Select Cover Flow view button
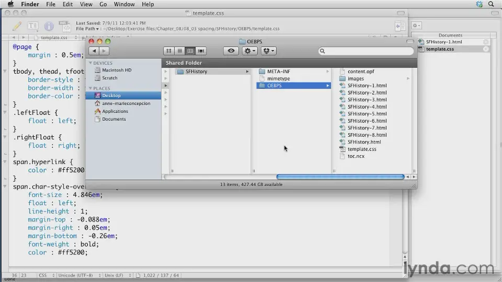Screen dimensions: 502x282 (201, 51)
